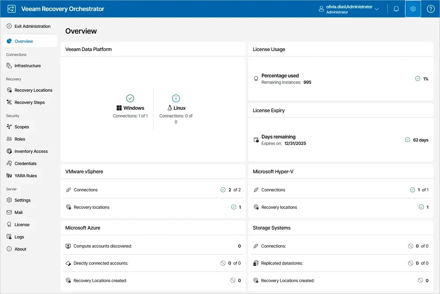Viewport: 440px width, 294px height.
Task: Click Azure Recovery Locations created icon
Action: 68,280
